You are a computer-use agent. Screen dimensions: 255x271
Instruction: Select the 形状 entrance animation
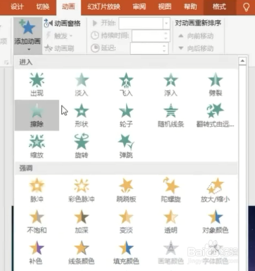pos(81,115)
